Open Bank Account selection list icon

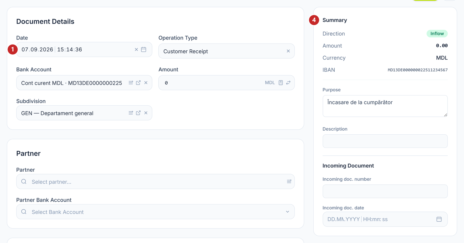[x=131, y=83]
